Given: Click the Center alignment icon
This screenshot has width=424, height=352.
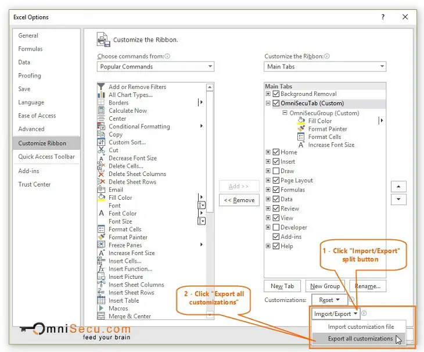Looking at the screenshot, I should click(101, 118).
